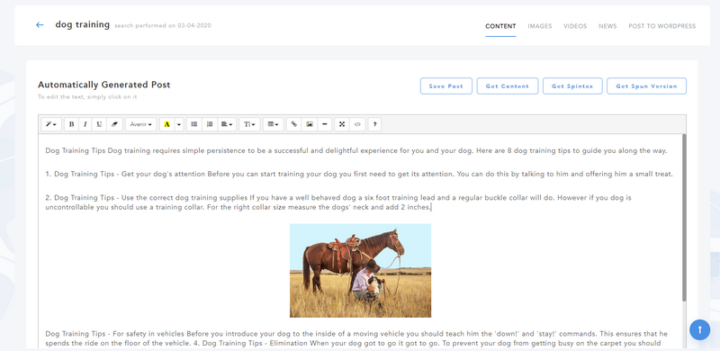The image size is (720, 351).
Task: Switch to the CONTENT tab
Action: tap(500, 26)
